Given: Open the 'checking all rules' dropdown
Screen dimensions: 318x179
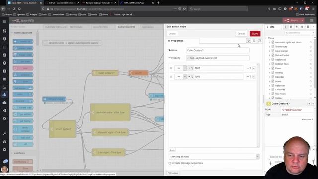Looking at the screenshot, I should (x=214, y=157).
